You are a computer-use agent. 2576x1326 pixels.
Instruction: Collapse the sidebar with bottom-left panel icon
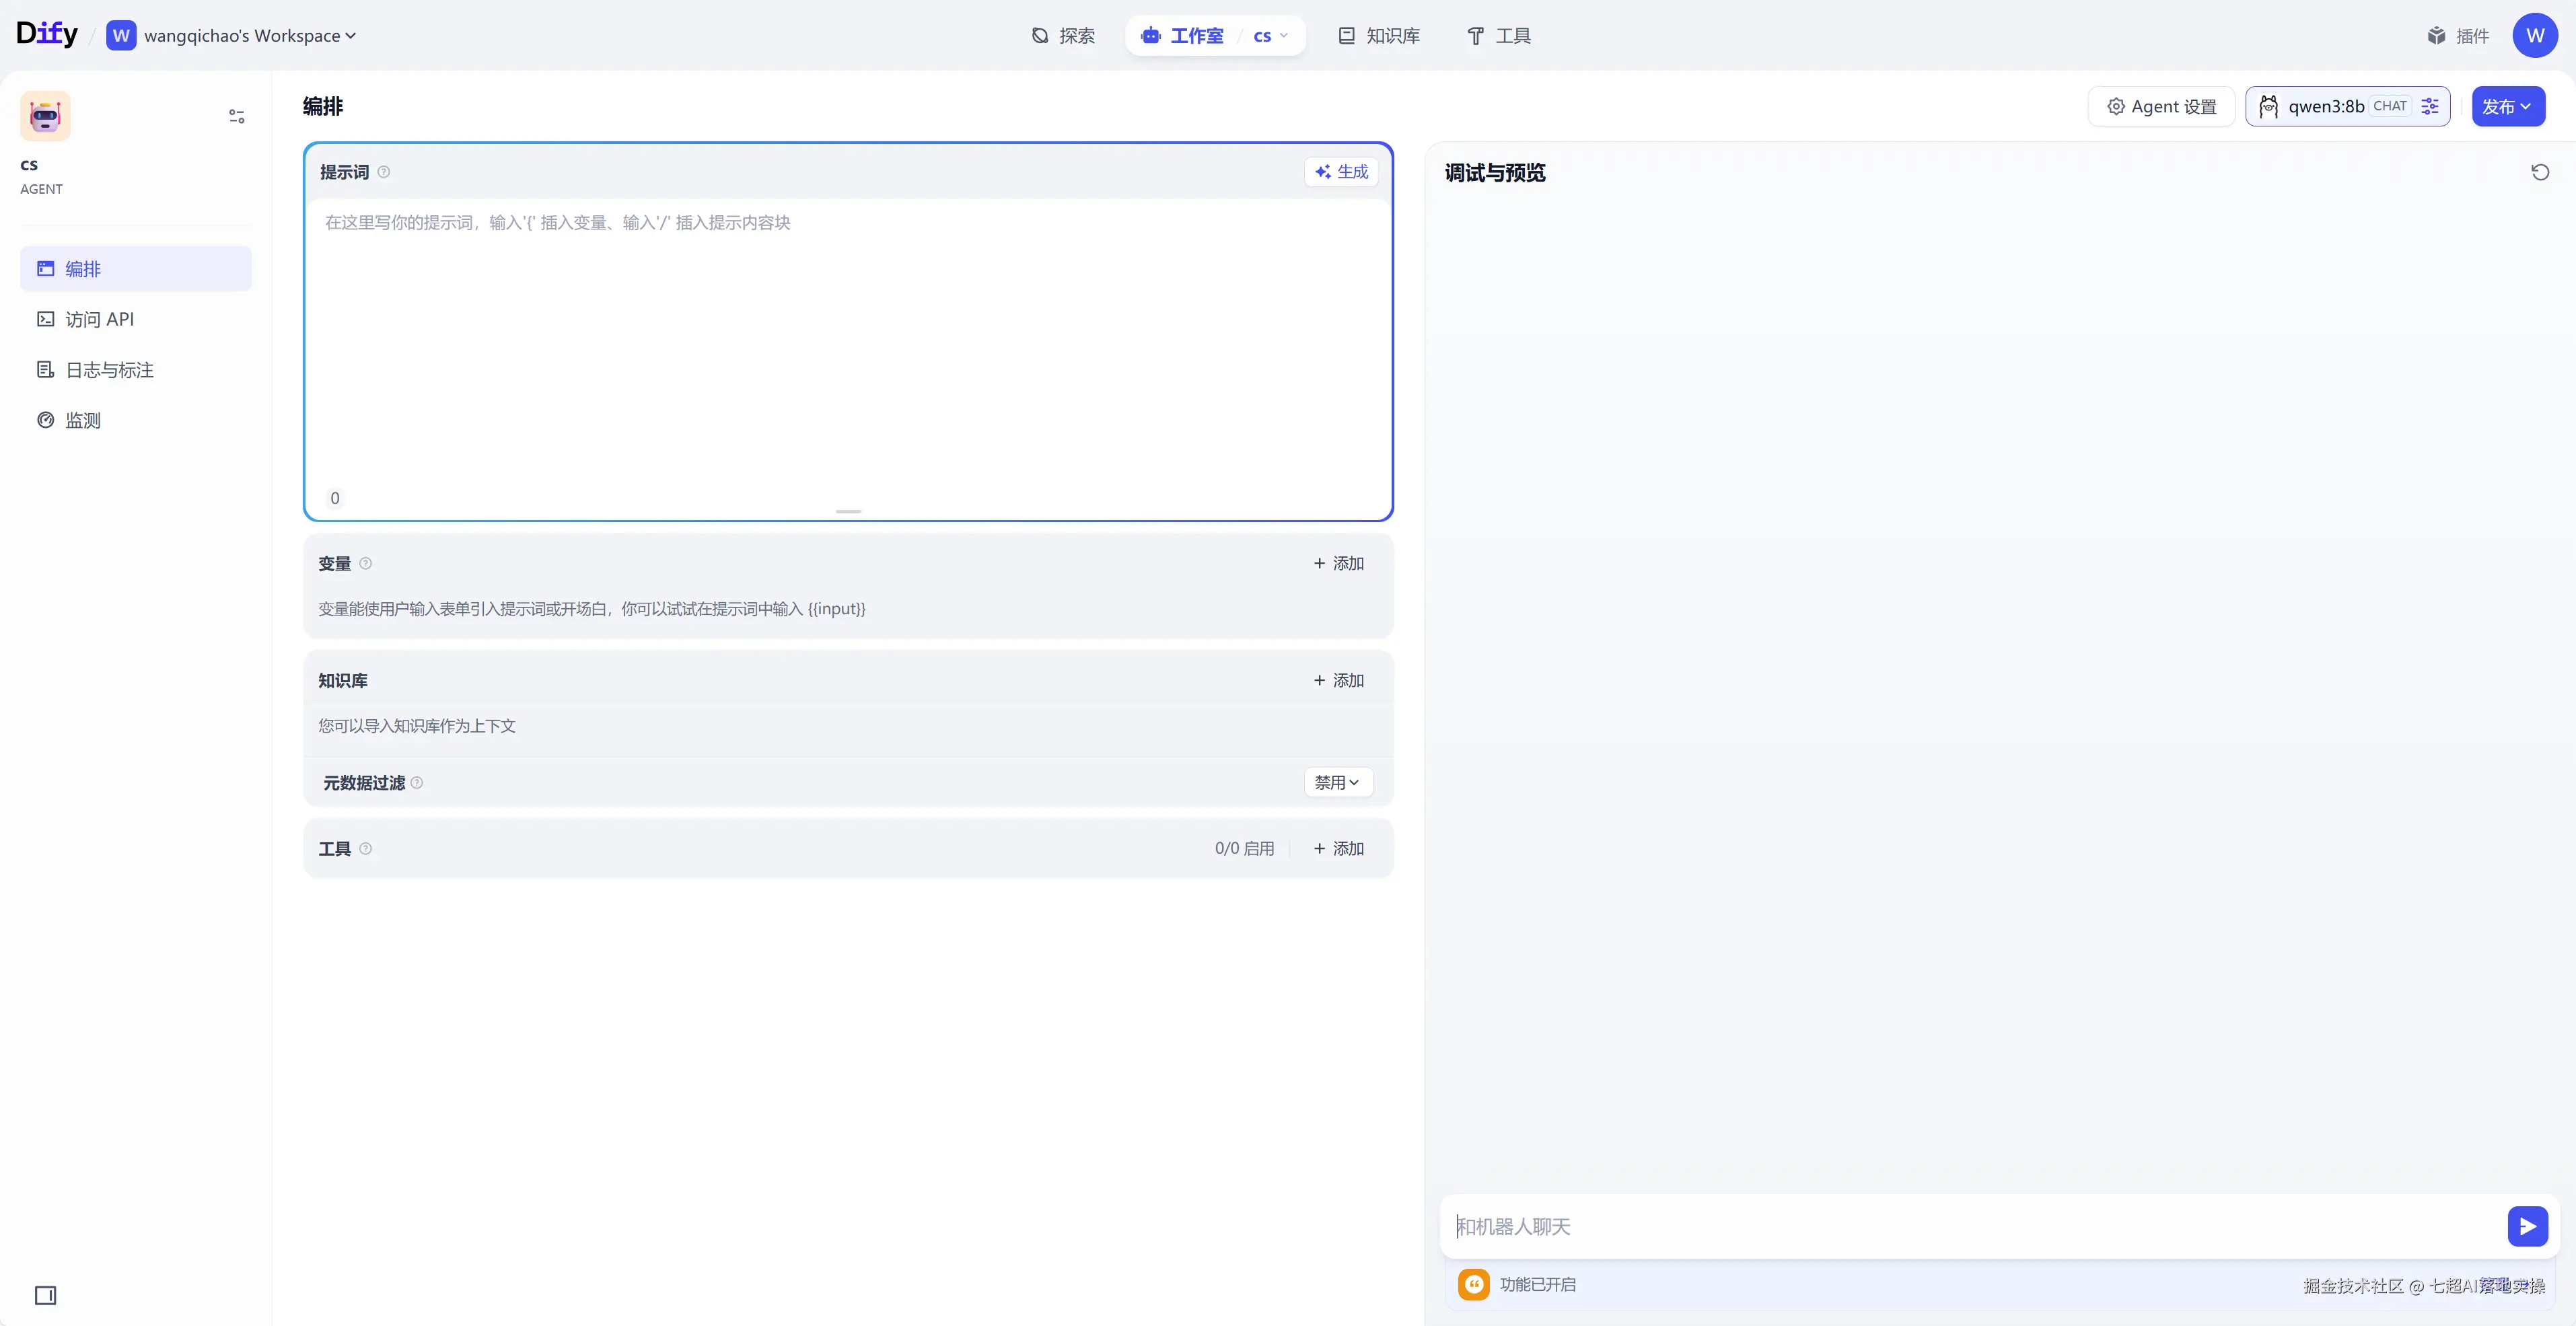tap(45, 1295)
